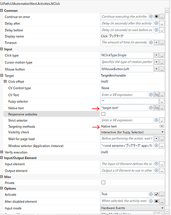171x215 pixels.
Task: Open the ellipsis button for Timeout
Action: (x=162, y=43)
